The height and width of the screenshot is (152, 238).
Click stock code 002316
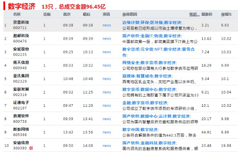click(x=20, y=95)
